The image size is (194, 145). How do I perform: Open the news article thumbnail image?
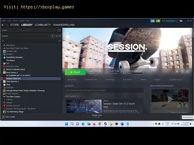click(84, 106)
